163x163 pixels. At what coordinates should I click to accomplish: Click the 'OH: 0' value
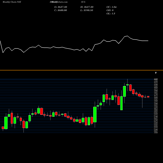(x=110, y=10)
